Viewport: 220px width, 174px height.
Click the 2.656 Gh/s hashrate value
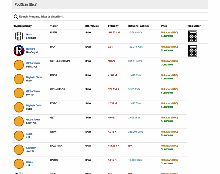point(134,117)
